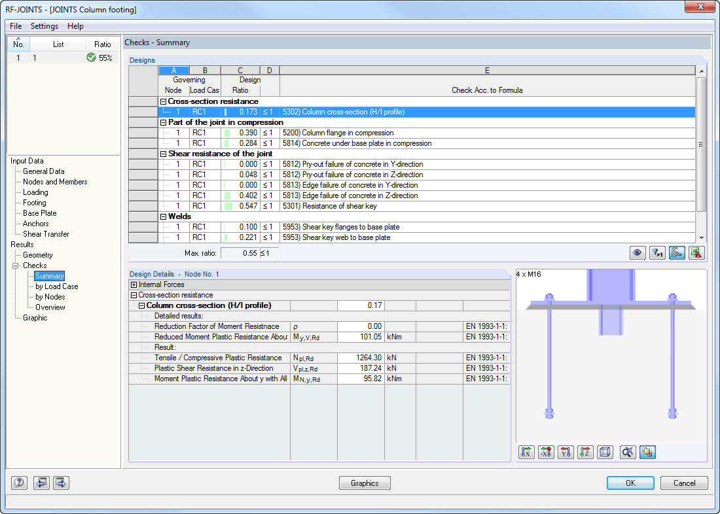Collapse the Checks tree node
Screen dimensions: 720x514
pyautogui.click(x=15, y=266)
